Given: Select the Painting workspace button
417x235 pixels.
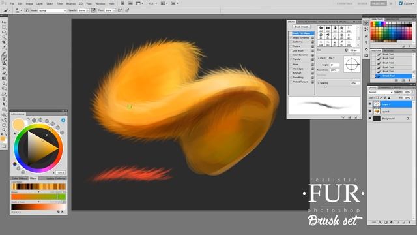Looking at the screenshot, I should (x=379, y=3).
